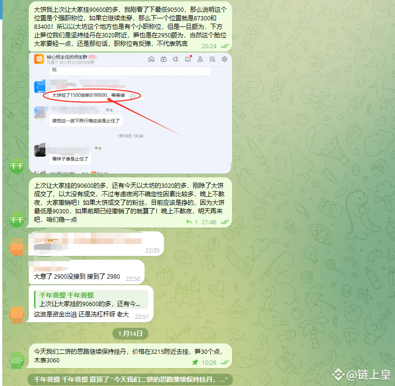
Task: Click the video/live icon in the group header
Action: click(x=163, y=59)
